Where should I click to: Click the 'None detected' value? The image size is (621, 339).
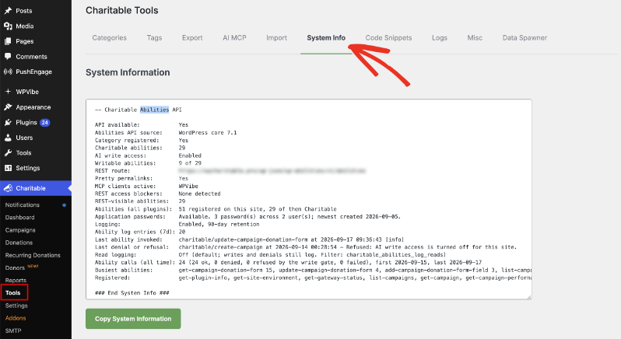tap(199, 194)
